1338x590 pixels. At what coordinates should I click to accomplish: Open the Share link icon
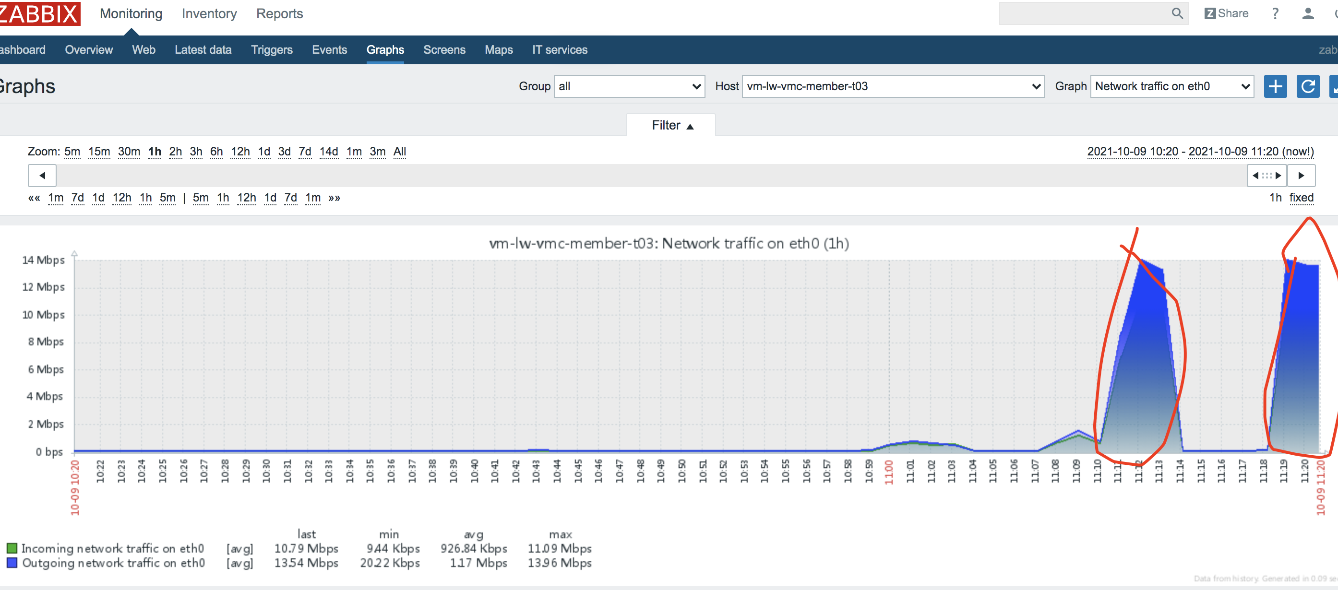1226,13
